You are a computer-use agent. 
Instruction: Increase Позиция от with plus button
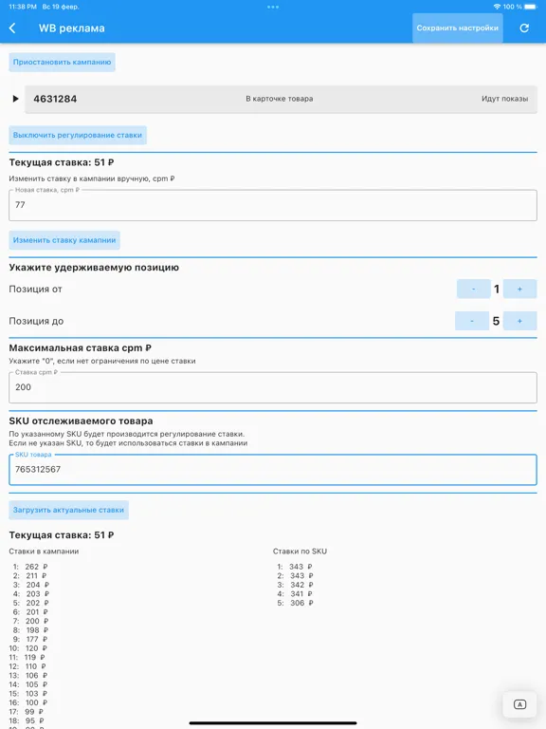coord(519,290)
